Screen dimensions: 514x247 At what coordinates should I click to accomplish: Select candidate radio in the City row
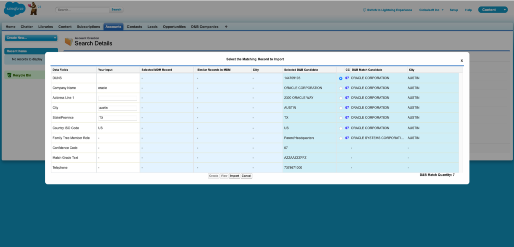(x=341, y=108)
